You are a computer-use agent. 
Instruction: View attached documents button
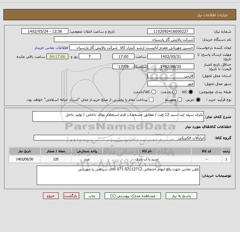(133, 196)
